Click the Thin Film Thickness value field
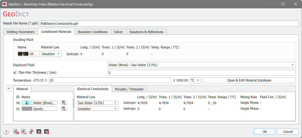This screenshot has height=138, width=302. tap(202, 73)
